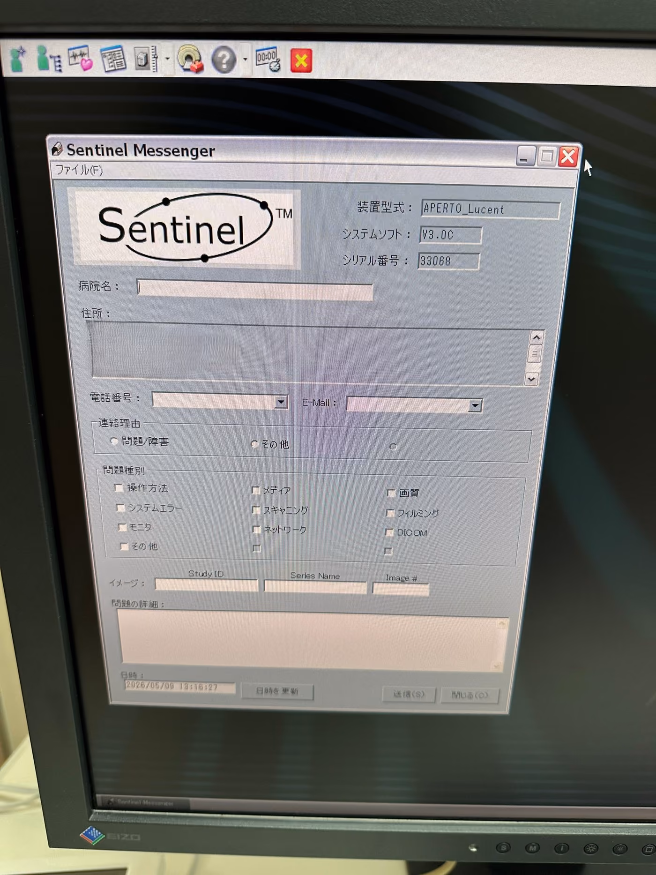Viewport: 656px width, 875px height.
Task: Select the 問題/障害 radio button
Action: coord(114,441)
